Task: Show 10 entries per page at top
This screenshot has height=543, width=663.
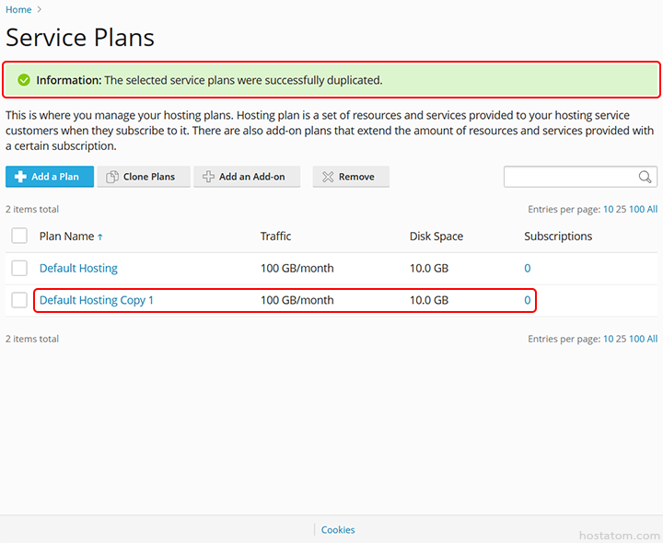Action: (x=608, y=209)
